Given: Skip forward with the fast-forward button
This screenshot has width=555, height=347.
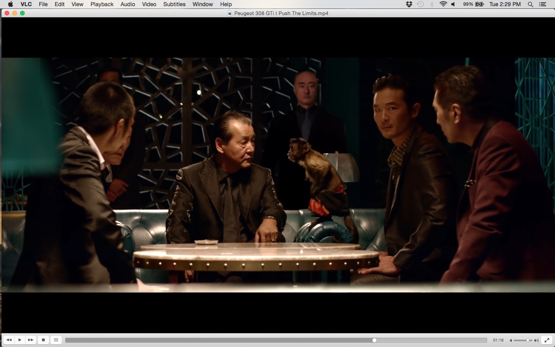Looking at the screenshot, I should [31, 340].
